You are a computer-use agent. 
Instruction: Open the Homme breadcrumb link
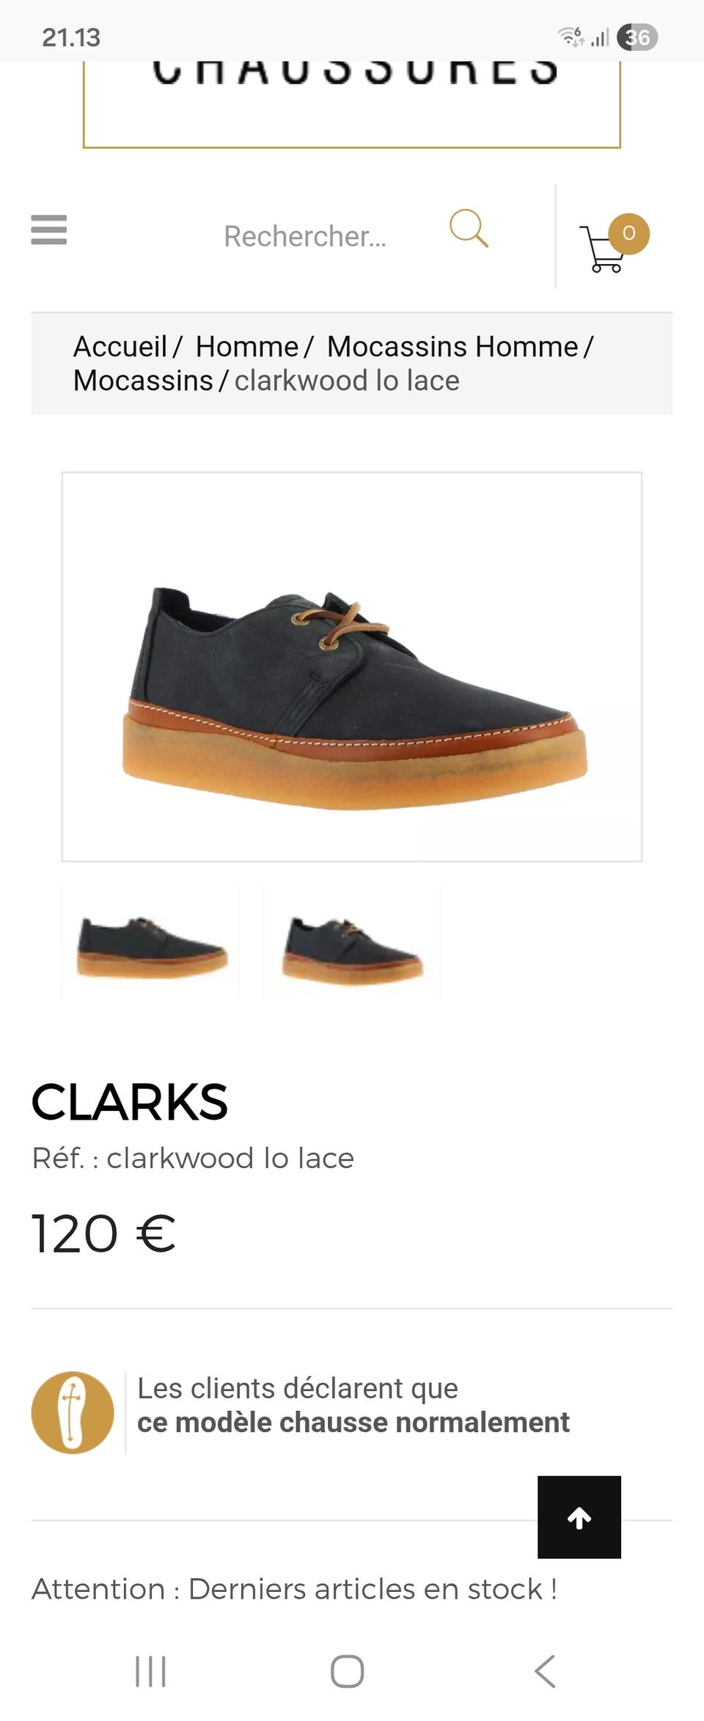[247, 347]
